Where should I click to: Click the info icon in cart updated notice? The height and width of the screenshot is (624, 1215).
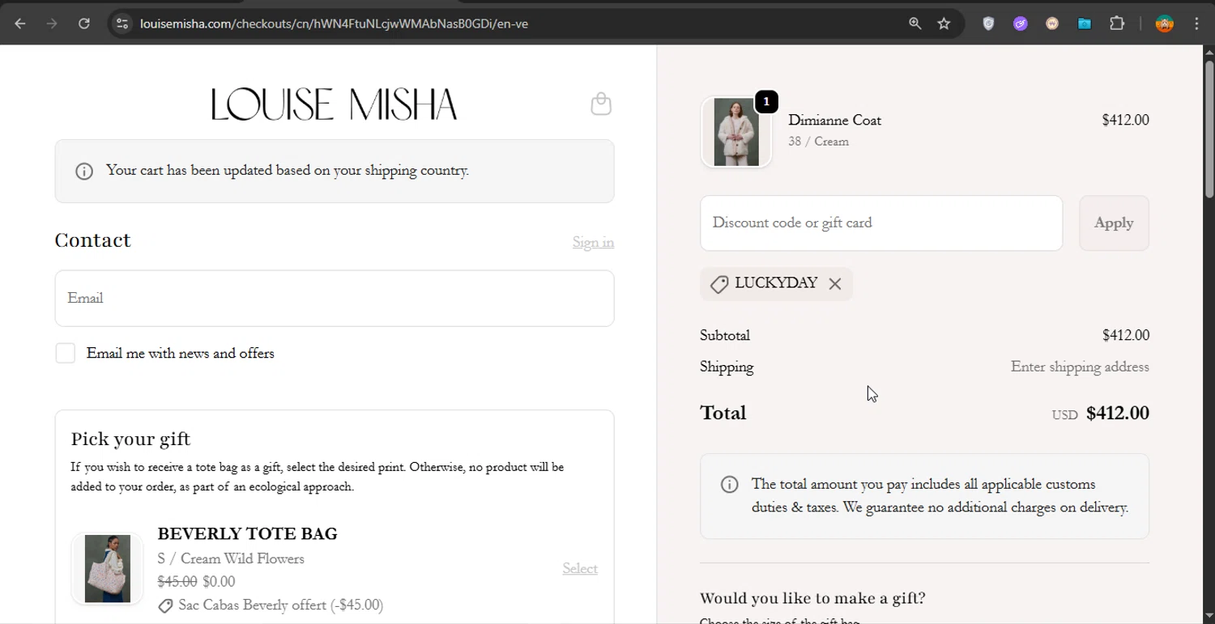[x=84, y=172]
